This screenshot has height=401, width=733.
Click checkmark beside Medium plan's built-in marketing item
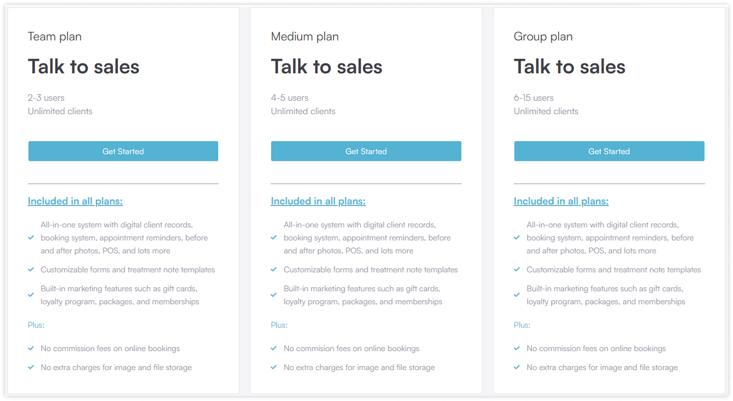274,295
